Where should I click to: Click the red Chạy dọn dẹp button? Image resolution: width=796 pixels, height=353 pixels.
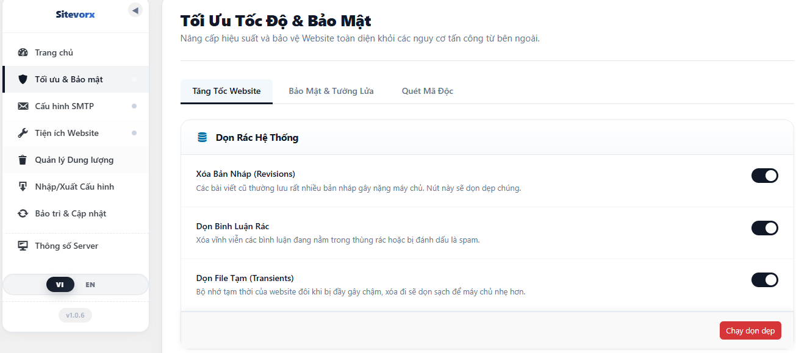click(x=750, y=331)
